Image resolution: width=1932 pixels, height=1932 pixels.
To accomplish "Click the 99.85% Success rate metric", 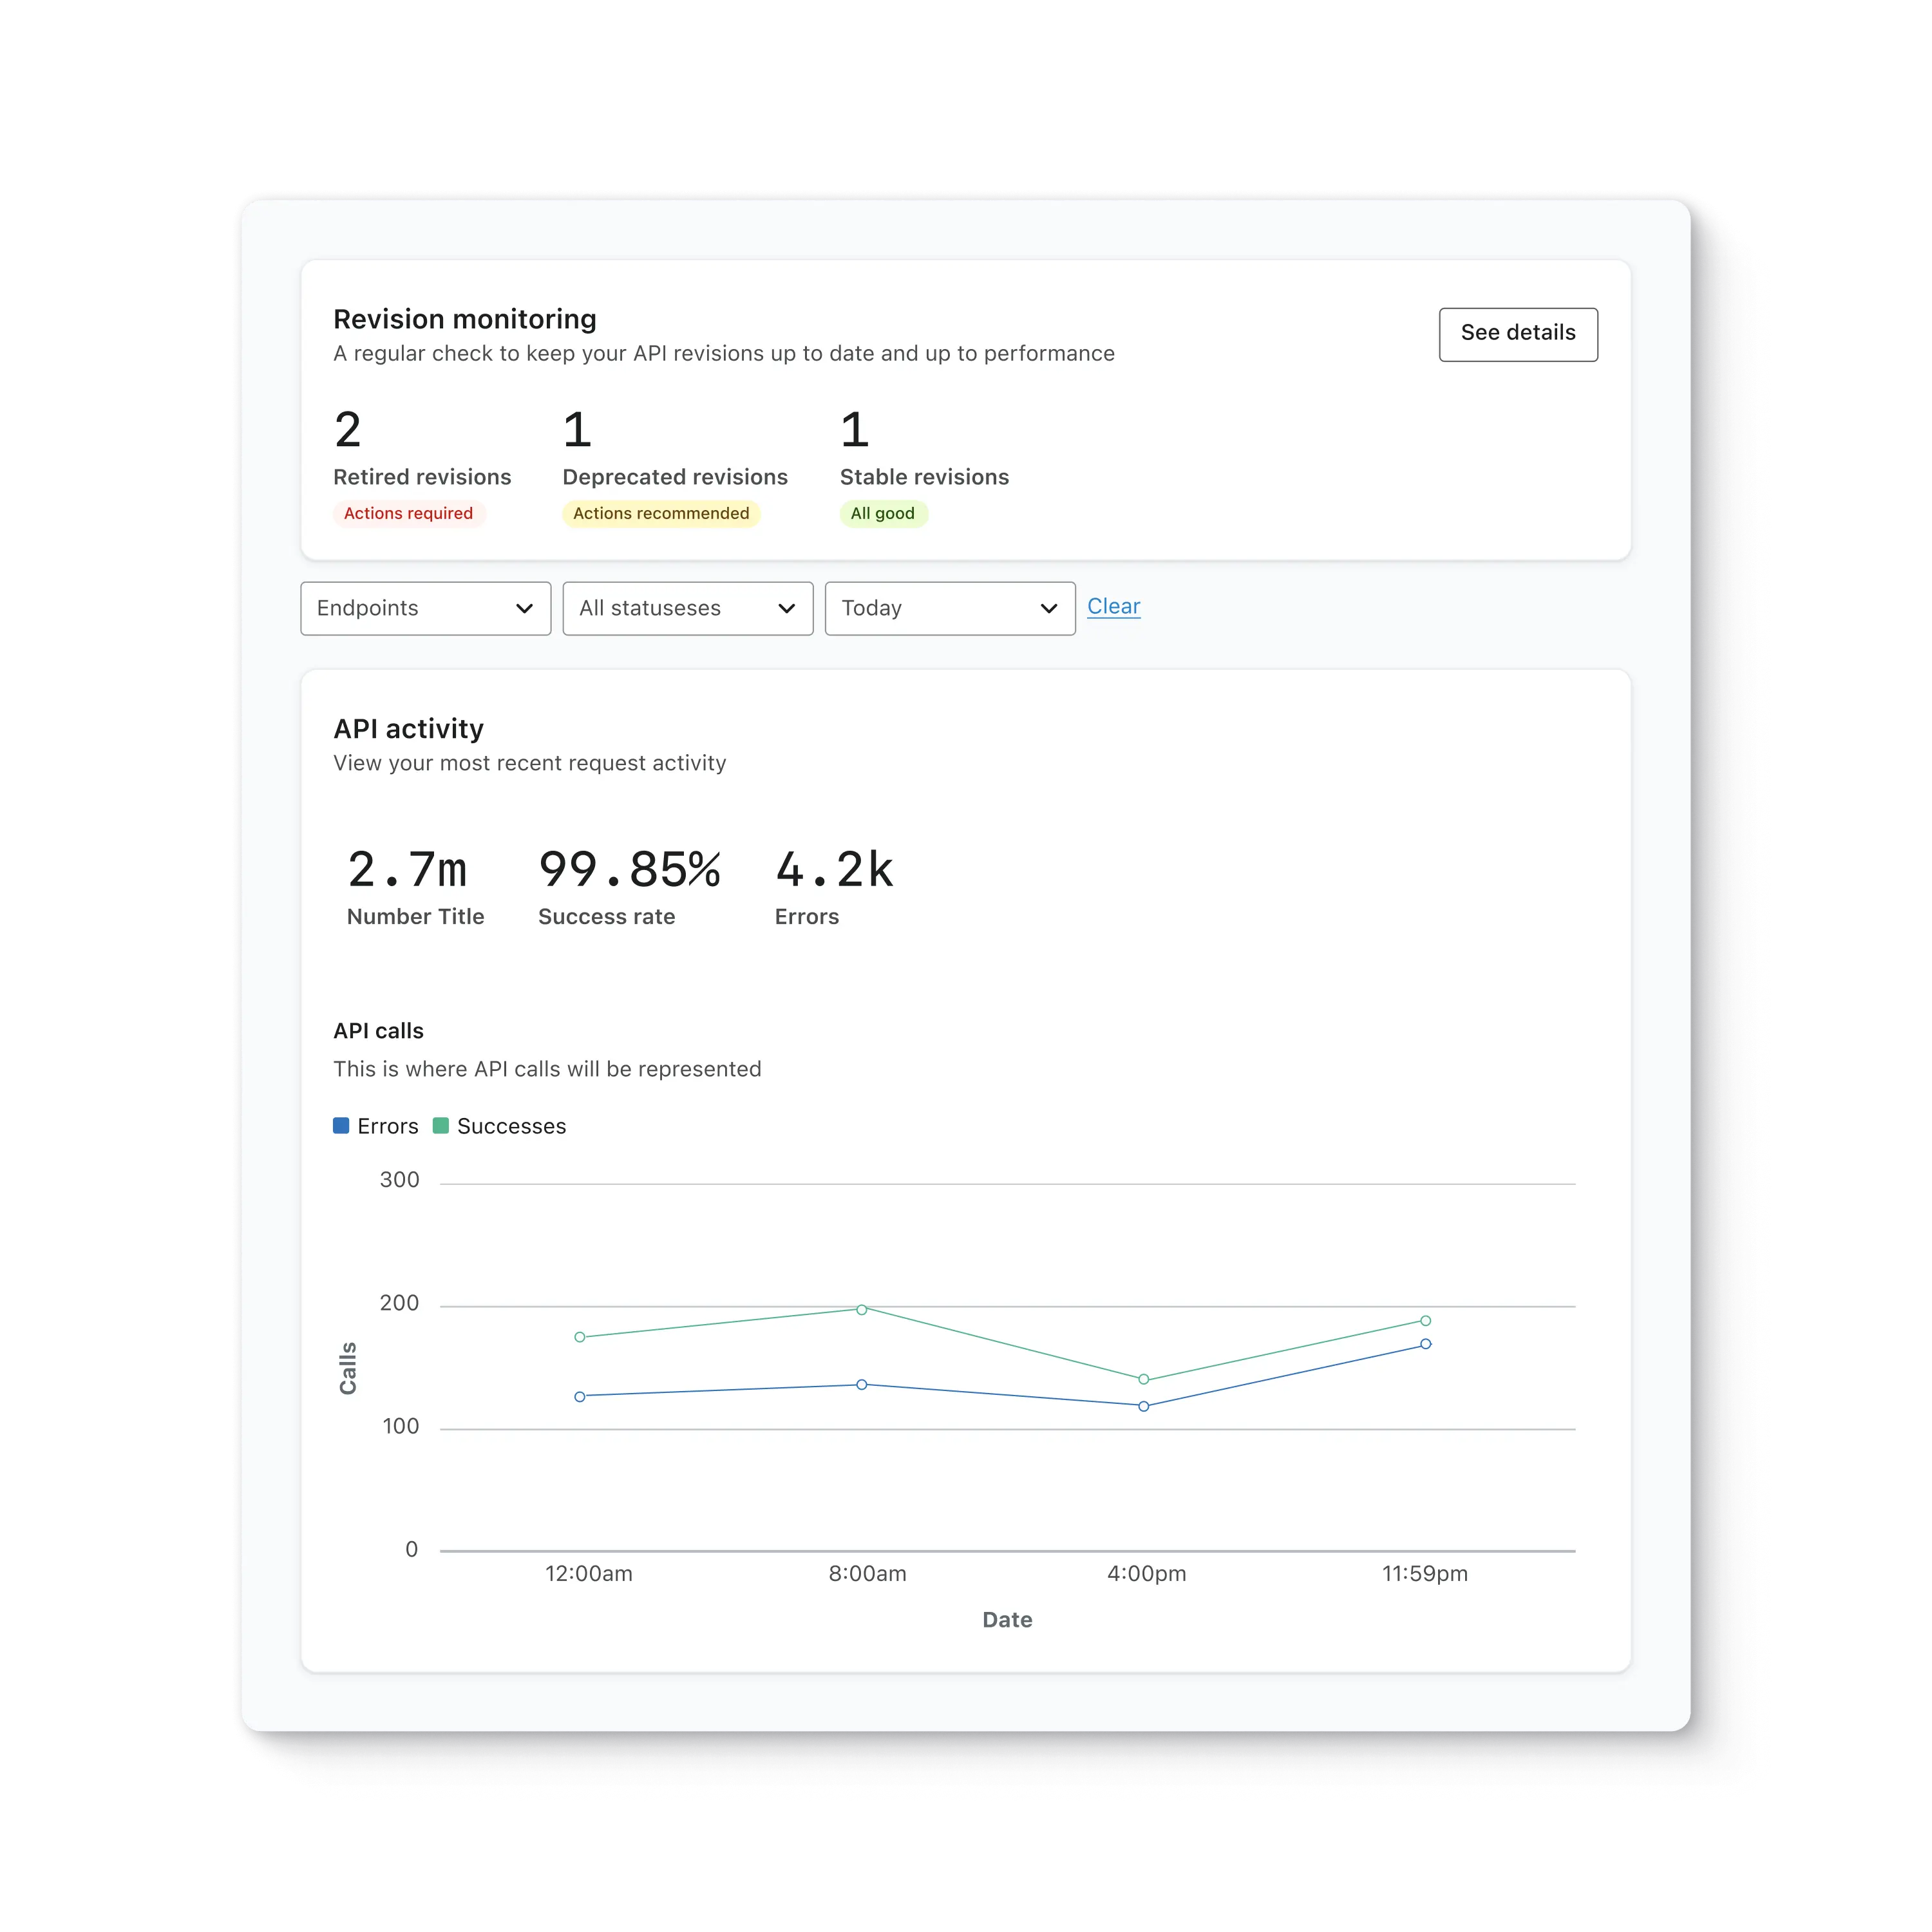I will tap(628, 870).
